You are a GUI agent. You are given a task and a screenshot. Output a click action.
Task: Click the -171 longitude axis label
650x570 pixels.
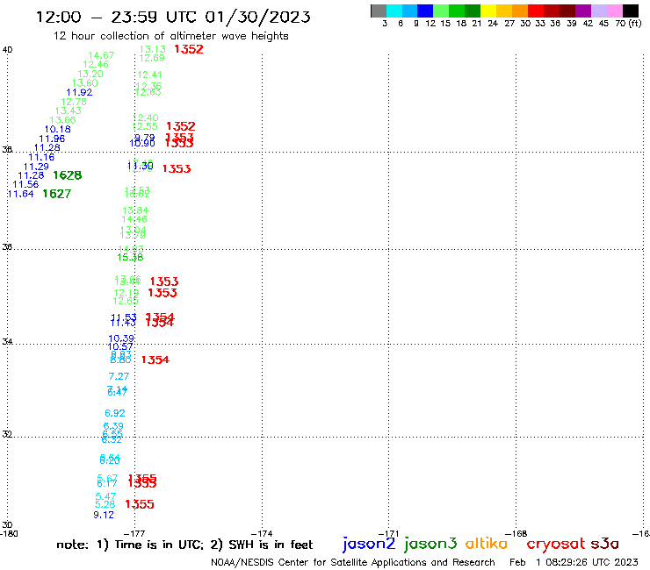coord(389,534)
